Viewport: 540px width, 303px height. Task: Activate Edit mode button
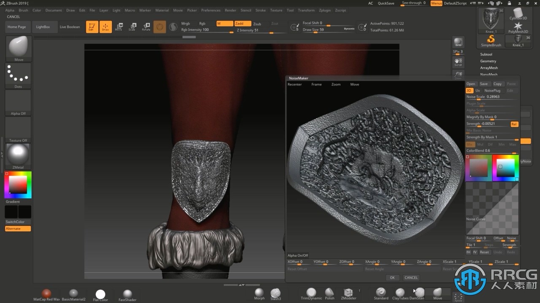click(91, 27)
